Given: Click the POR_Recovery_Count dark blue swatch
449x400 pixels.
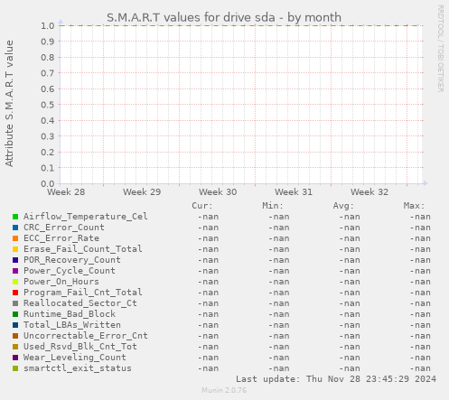Looking at the screenshot, I should (15, 260).
